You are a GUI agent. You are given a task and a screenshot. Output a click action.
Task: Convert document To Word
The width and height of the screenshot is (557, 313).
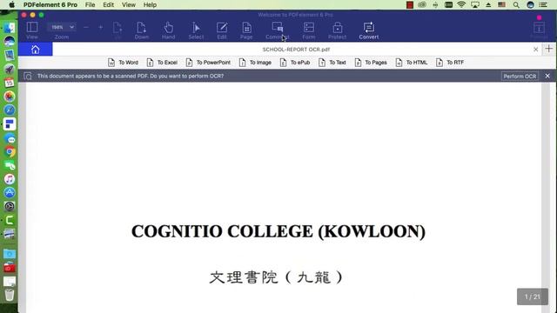tap(123, 63)
